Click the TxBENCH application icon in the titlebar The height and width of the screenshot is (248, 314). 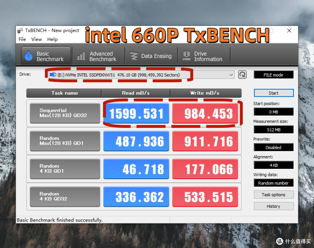pos(20,30)
